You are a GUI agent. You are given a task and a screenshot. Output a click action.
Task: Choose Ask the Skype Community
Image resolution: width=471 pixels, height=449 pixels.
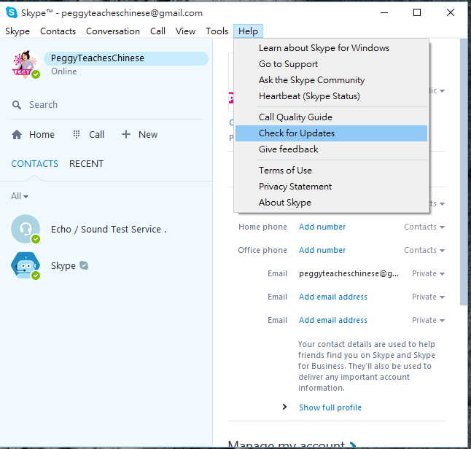tap(331, 80)
